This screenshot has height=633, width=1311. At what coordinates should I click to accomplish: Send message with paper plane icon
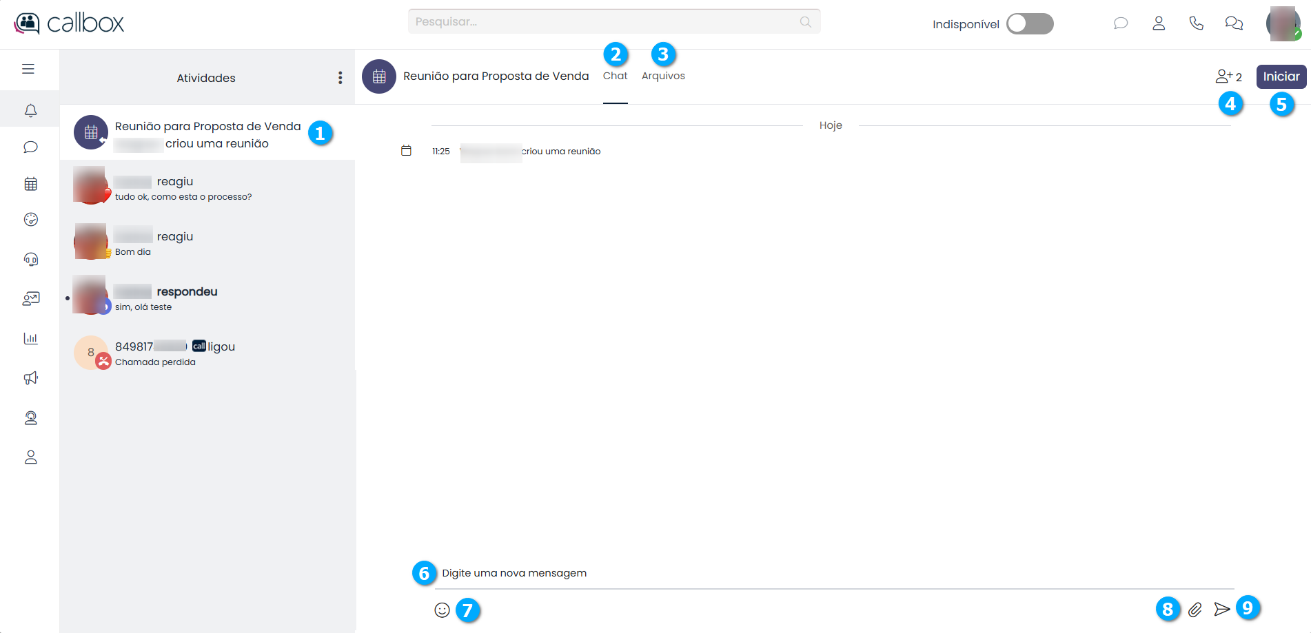[1221, 610]
